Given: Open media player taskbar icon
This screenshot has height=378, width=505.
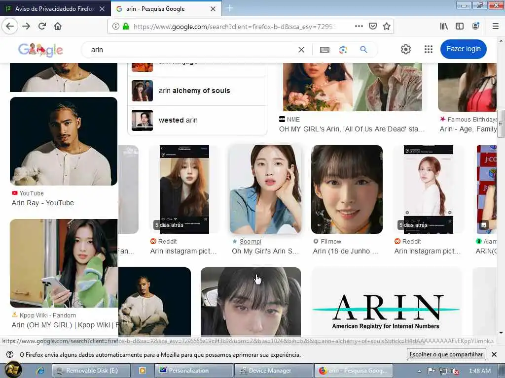Looking at the screenshot, I should (142, 371).
